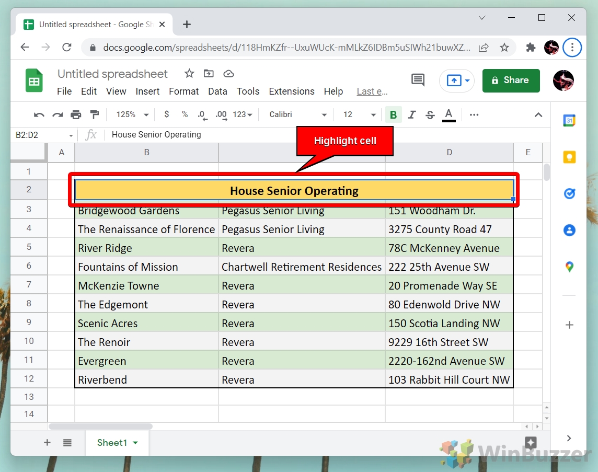
Task: Open the View menu
Action: click(116, 91)
